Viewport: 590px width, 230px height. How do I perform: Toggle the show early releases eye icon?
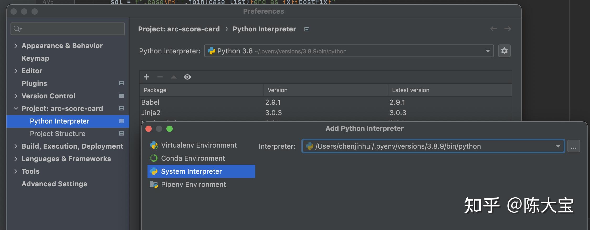coord(187,77)
